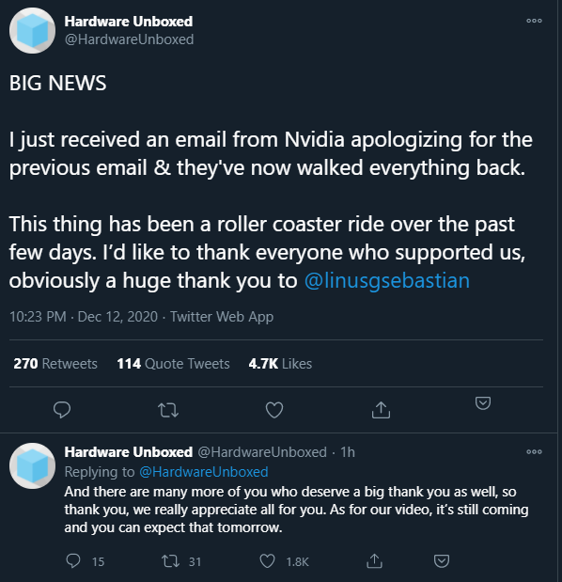Share the main tweet via upload icon
The height and width of the screenshot is (582, 562).
(381, 410)
